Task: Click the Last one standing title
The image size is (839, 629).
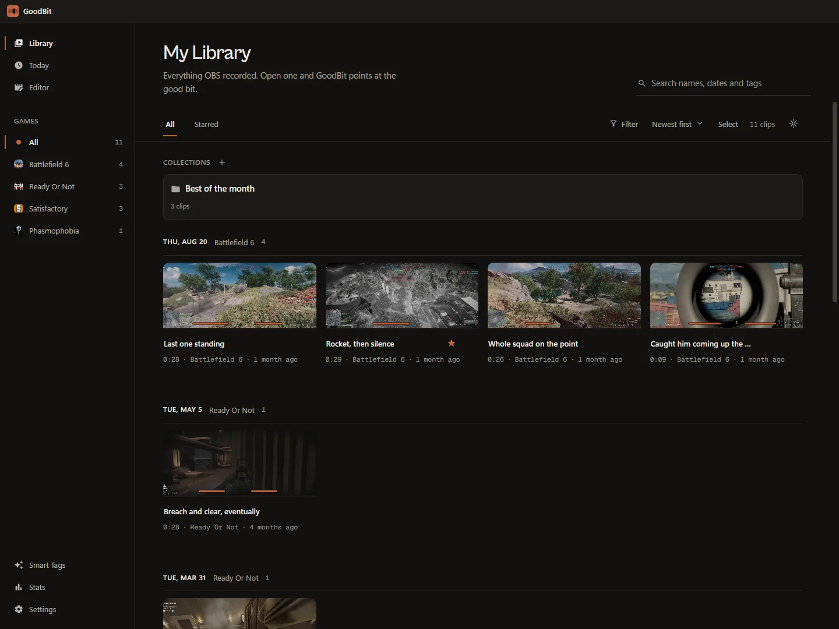Action: [194, 344]
